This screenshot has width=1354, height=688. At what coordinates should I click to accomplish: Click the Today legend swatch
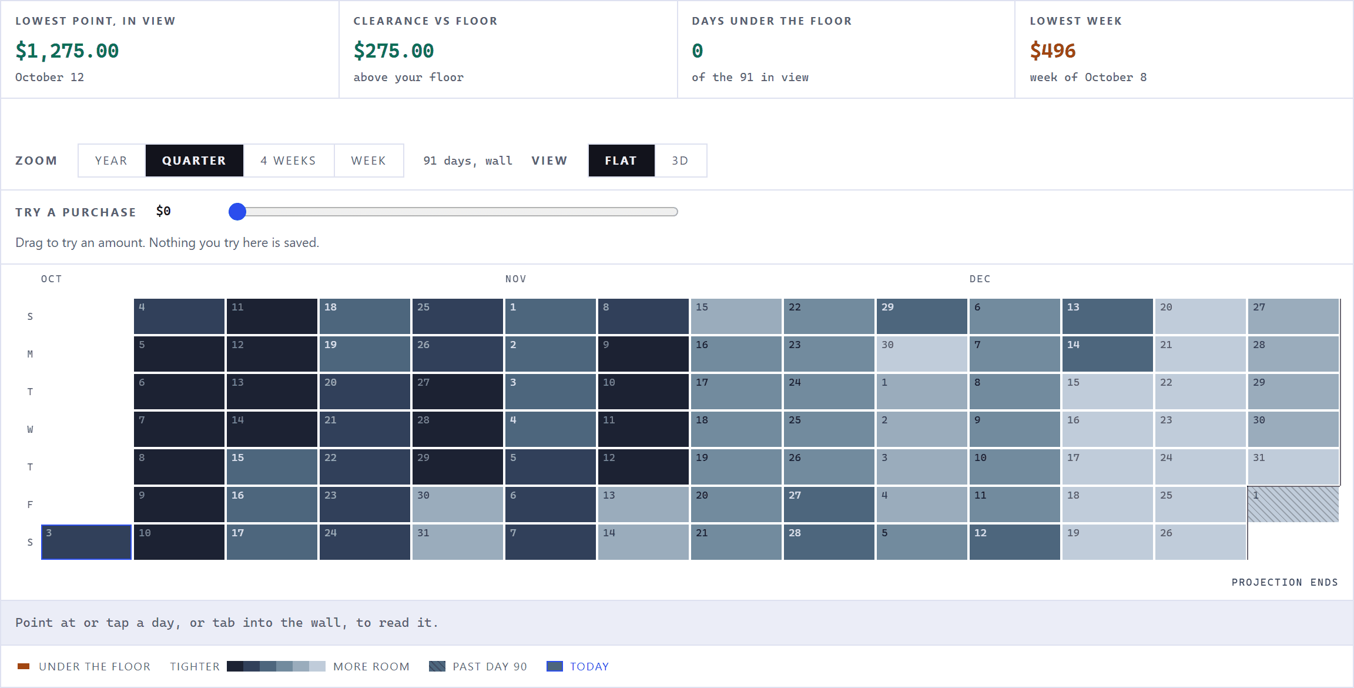[555, 666]
